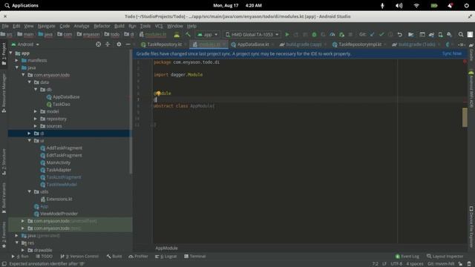Expand the drawable folder
Image resolution: width=475 pixels, height=267 pixels.
23,250
